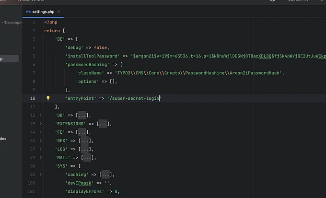The image size is (326, 198).
Task: Click the 'return' keyword on line 2
Action: 51,31
